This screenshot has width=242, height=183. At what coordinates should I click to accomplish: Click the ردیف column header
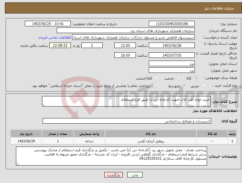[232, 134]
